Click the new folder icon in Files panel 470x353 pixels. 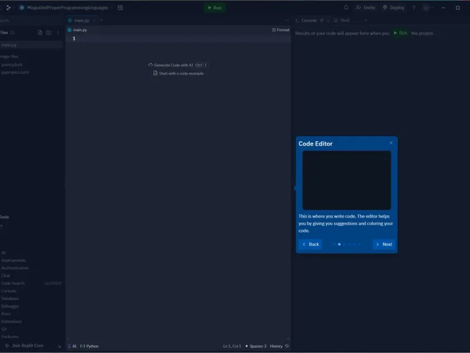pos(49,32)
